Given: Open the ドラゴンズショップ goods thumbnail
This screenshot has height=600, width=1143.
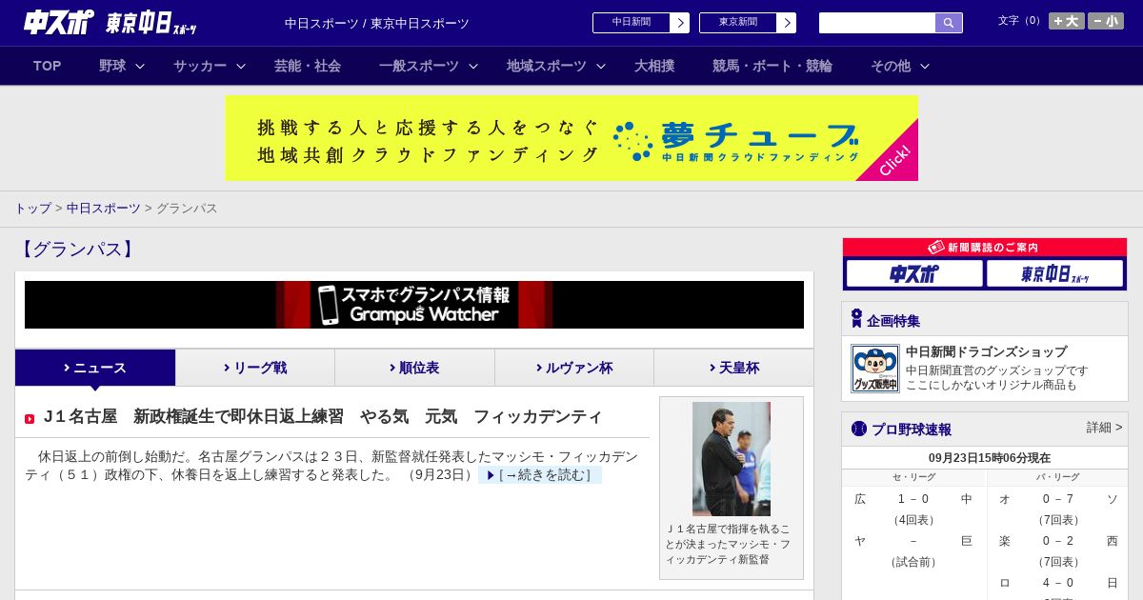Looking at the screenshot, I should click(875, 369).
